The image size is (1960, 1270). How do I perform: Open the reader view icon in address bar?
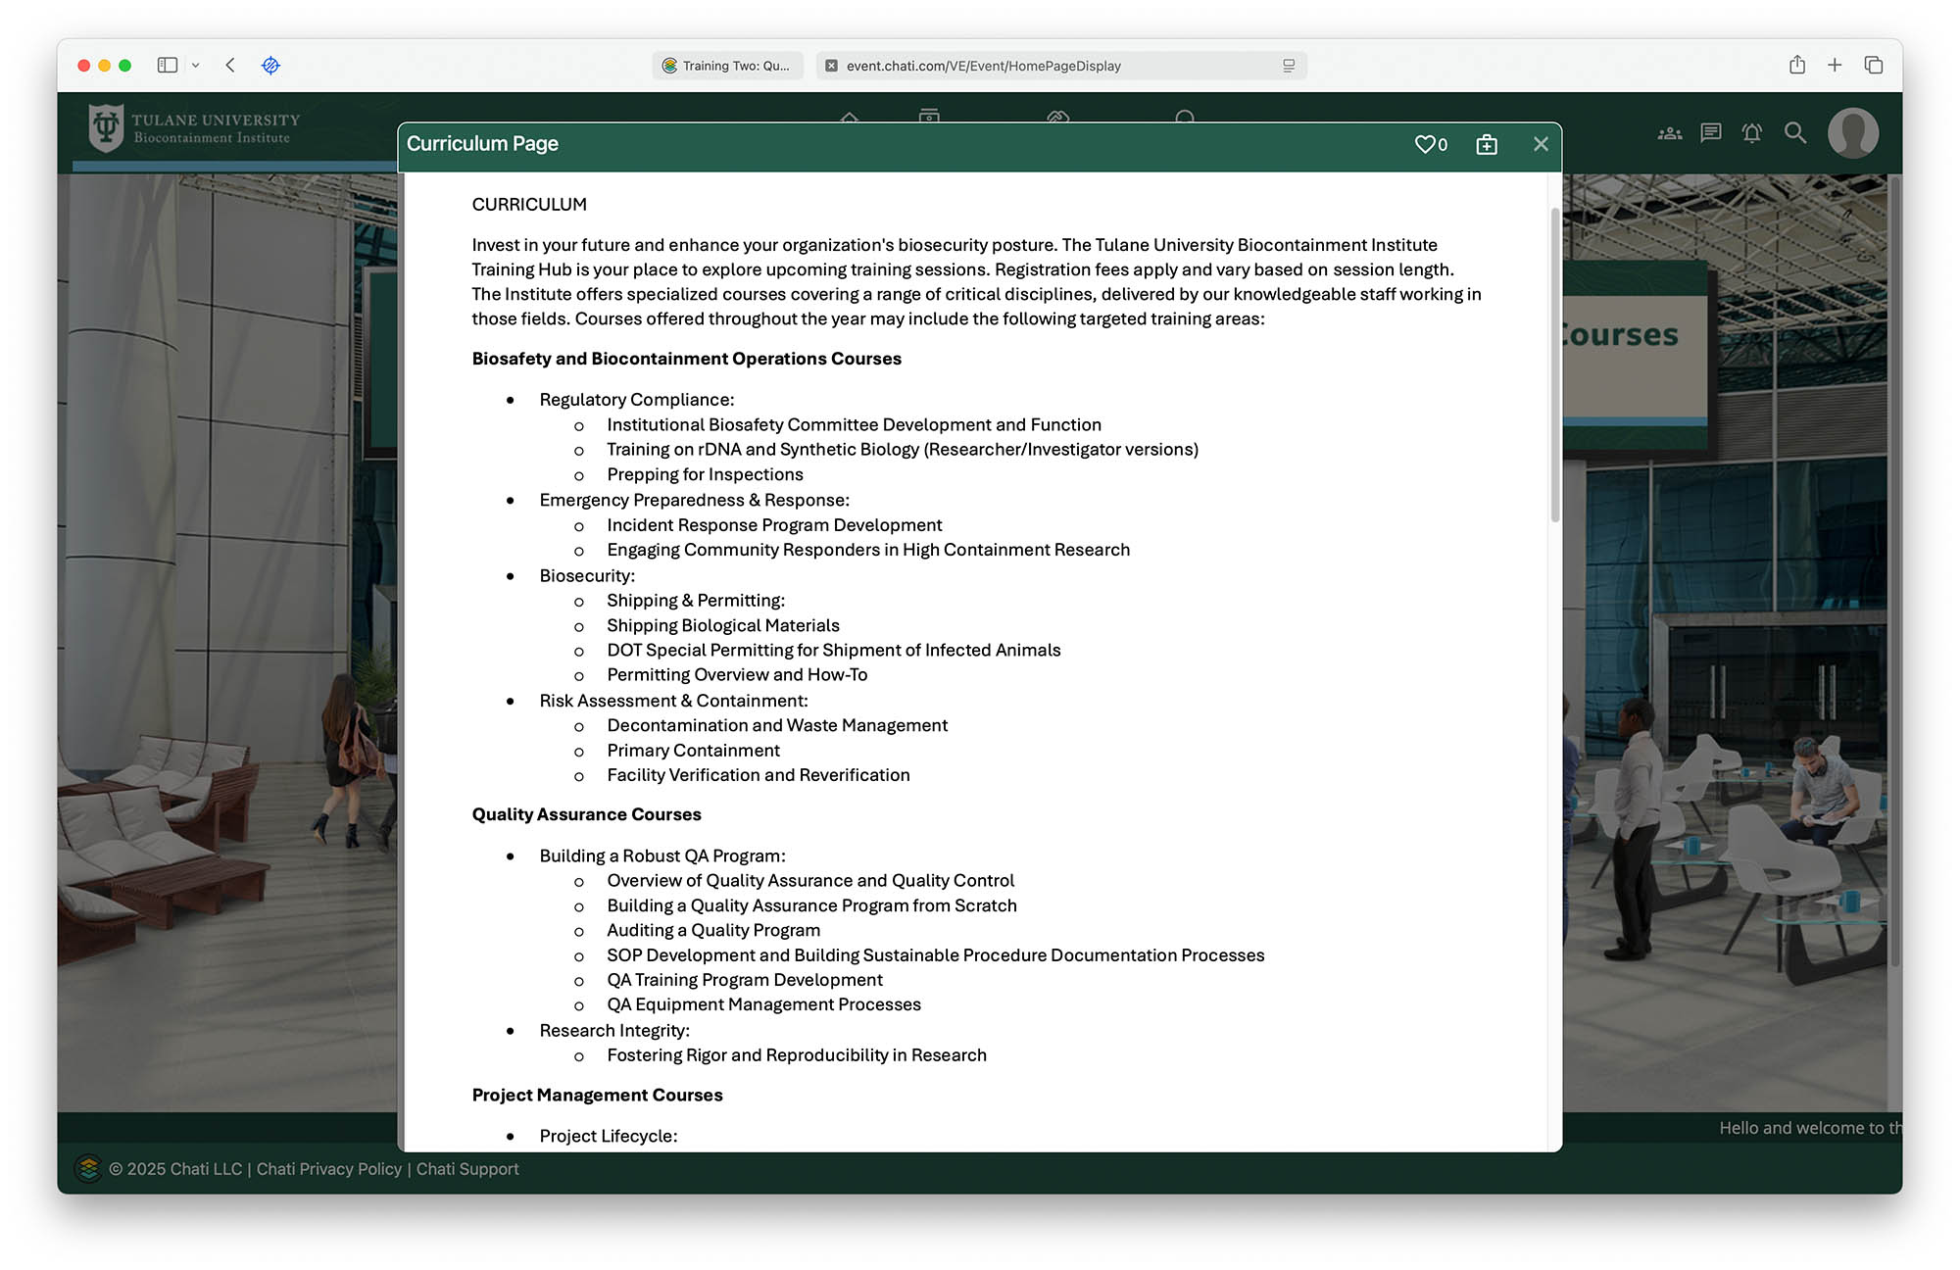click(1289, 66)
